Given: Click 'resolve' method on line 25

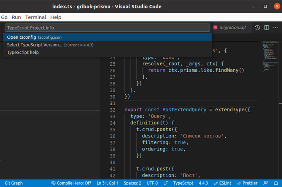Looking at the screenshot, I should [152, 63].
